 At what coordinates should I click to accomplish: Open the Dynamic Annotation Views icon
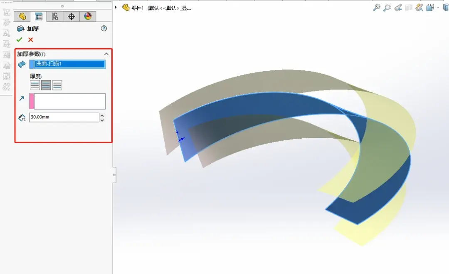419,7
